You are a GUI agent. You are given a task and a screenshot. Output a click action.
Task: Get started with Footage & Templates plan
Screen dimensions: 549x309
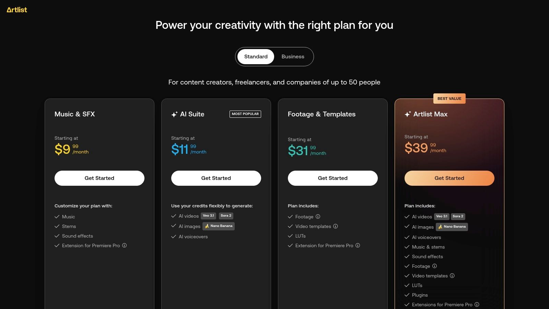[x=333, y=178]
